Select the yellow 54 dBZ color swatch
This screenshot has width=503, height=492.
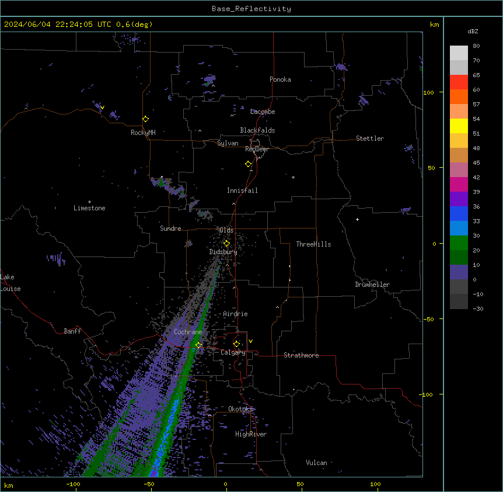click(459, 126)
